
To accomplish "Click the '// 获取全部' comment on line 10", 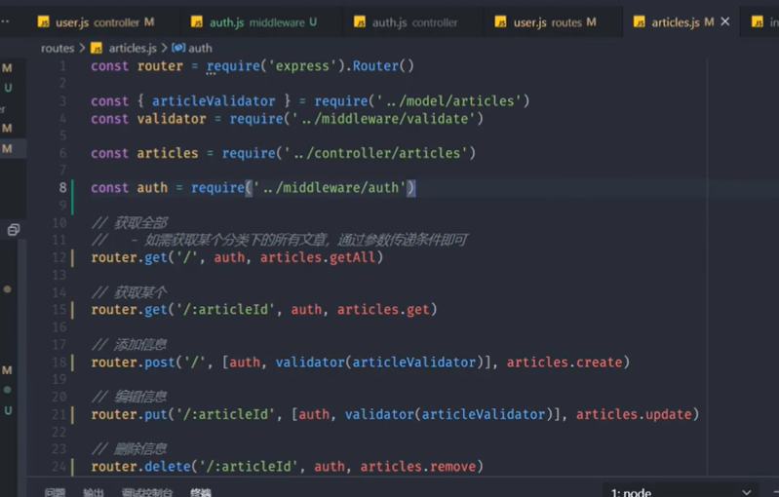I will click(x=130, y=223).
